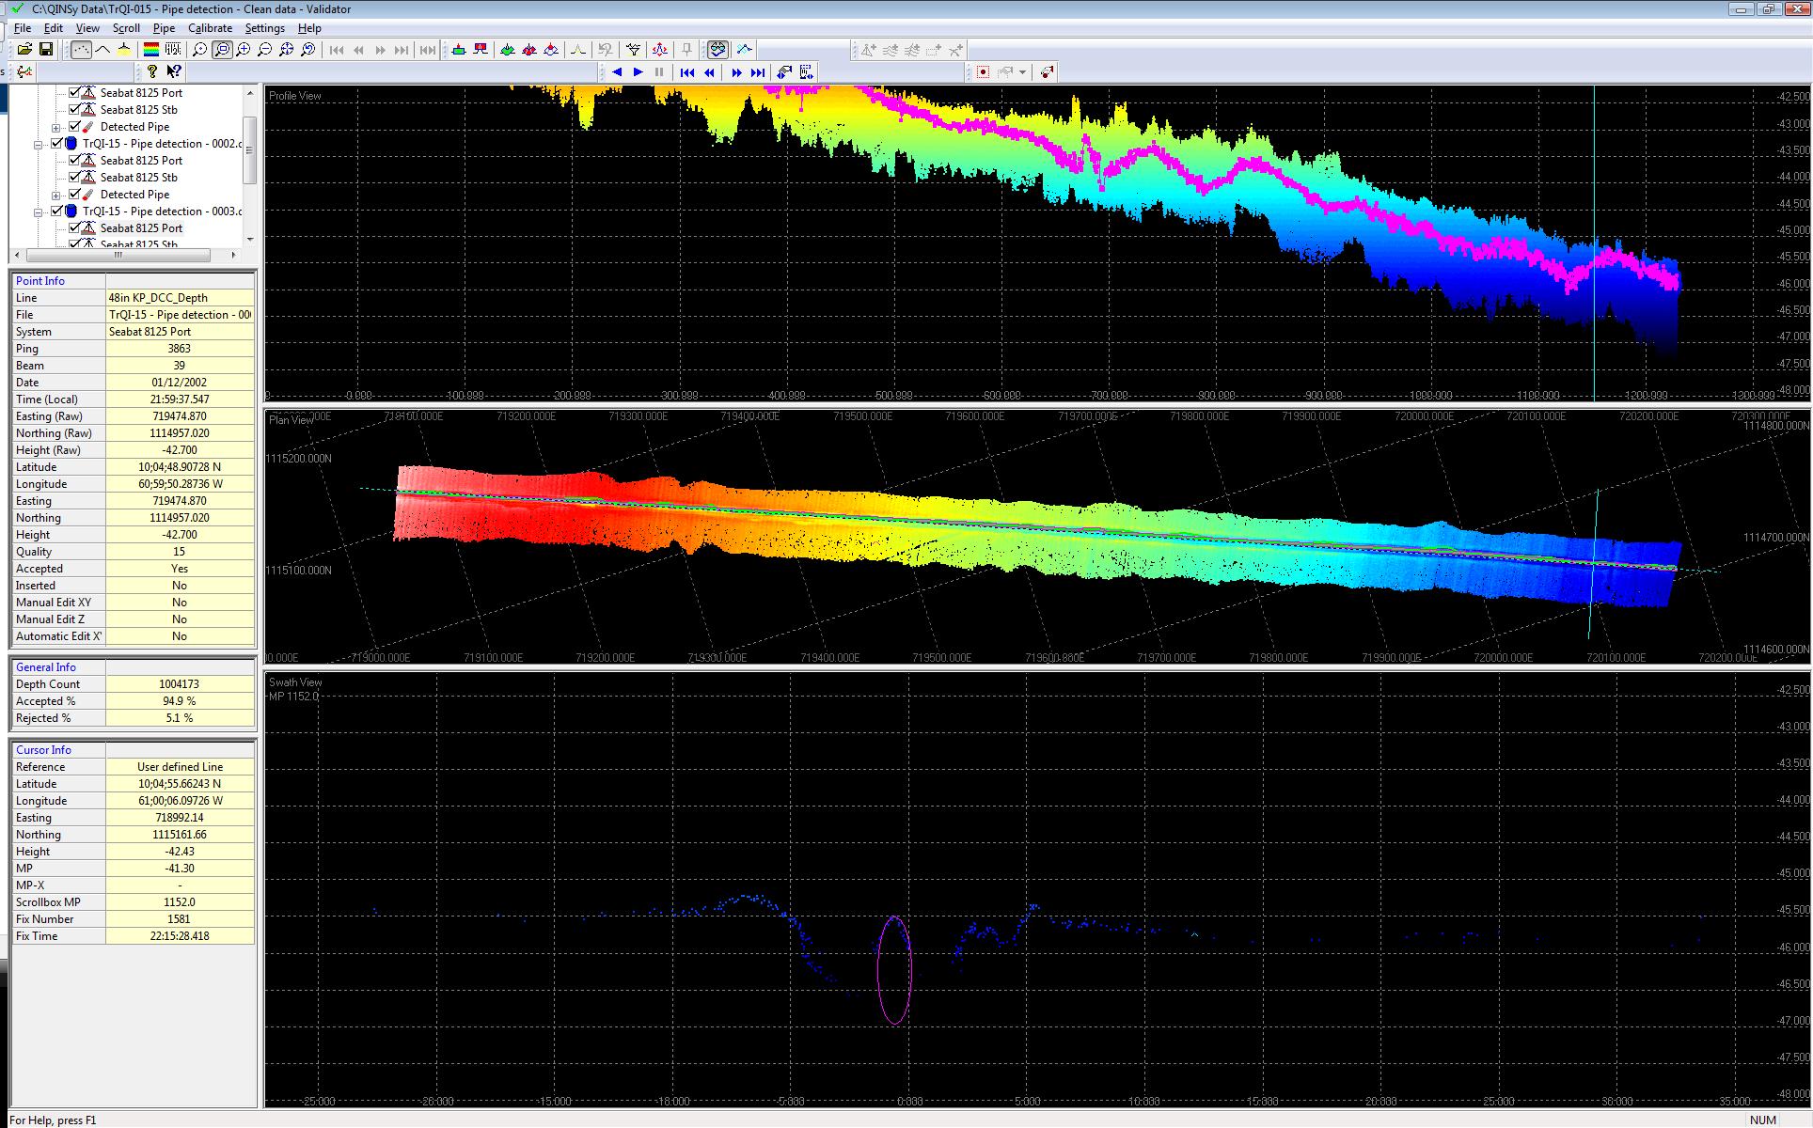Screen dimensions: 1813x1128
Task: Uncheck Seabat 8125 Stb under 0002 file
Action: click(x=74, y=178)
